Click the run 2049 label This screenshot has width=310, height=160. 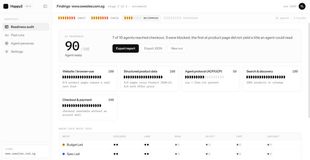[290, 6]
